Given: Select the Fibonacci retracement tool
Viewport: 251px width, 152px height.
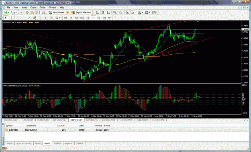Looking at the screenshot, I should click(40, 18).
